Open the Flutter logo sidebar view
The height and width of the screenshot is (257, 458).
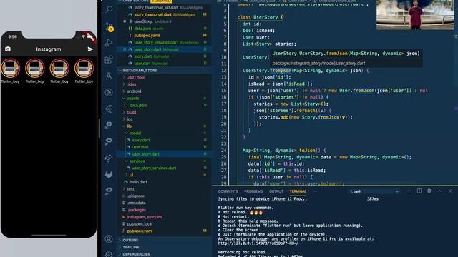[x=109, y=109]
